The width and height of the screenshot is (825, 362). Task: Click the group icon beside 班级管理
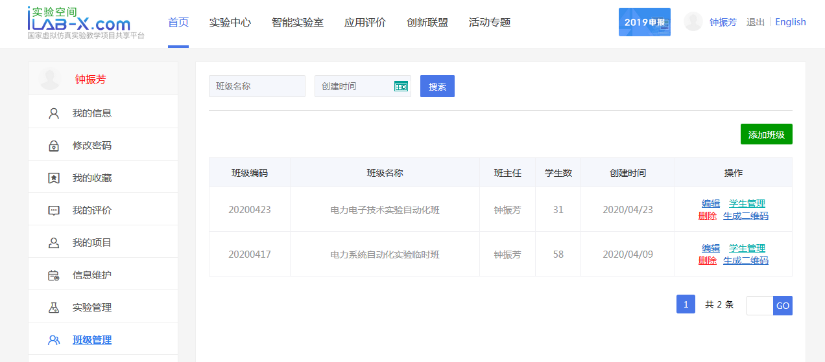[x=54, y=340]
